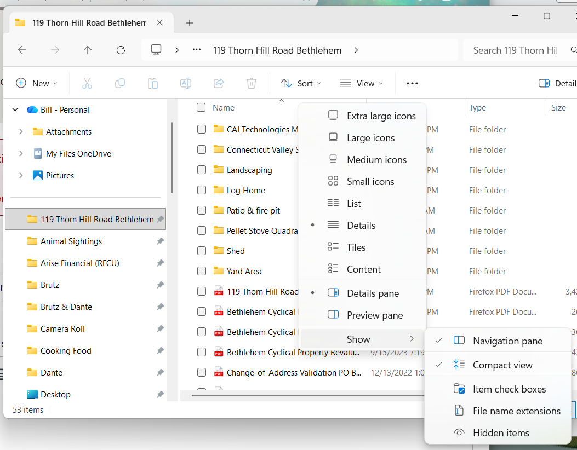Click the Copy icon in toolbar
577x450 pixels.
point(120,83)
